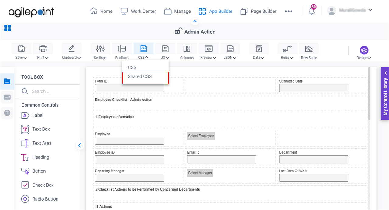Expand the Save dropdown arrow
Image resolution: width=389 pixels, height=210 pixels.
point(25,58)
